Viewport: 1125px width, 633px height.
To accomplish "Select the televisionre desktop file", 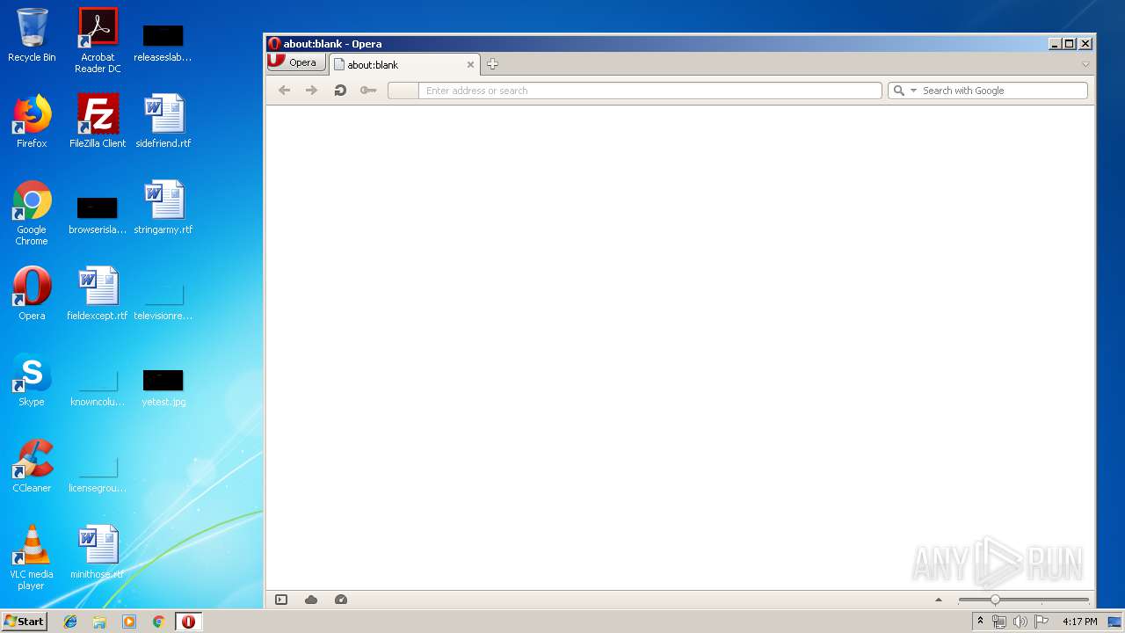I will (163, 301).
